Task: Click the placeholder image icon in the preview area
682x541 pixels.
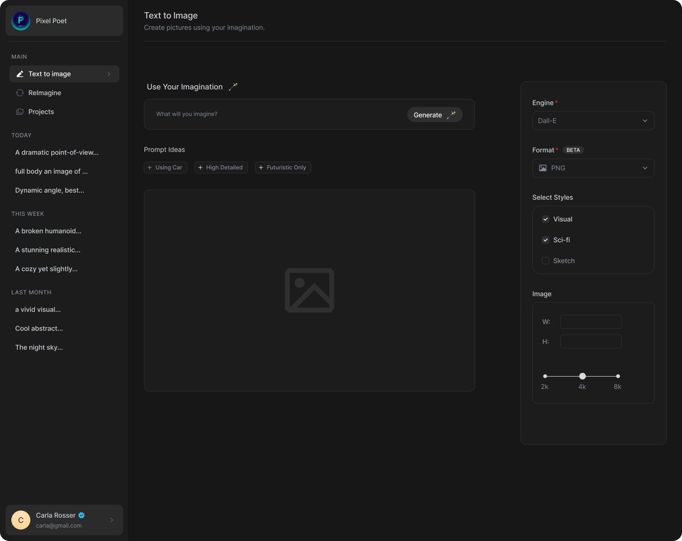Action: 309,290
